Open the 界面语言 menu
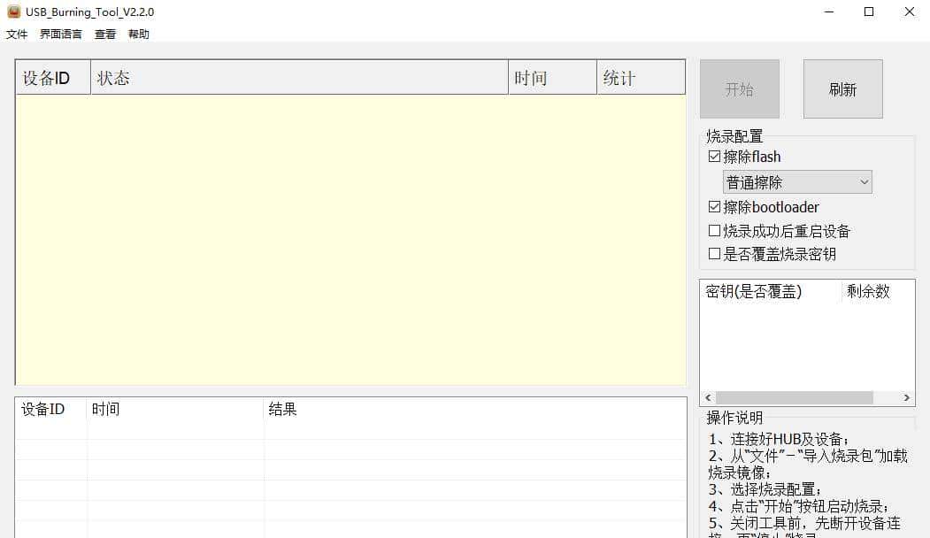Image resolution: width=930 pixels, height=538 pixels. tap(61, 35)
